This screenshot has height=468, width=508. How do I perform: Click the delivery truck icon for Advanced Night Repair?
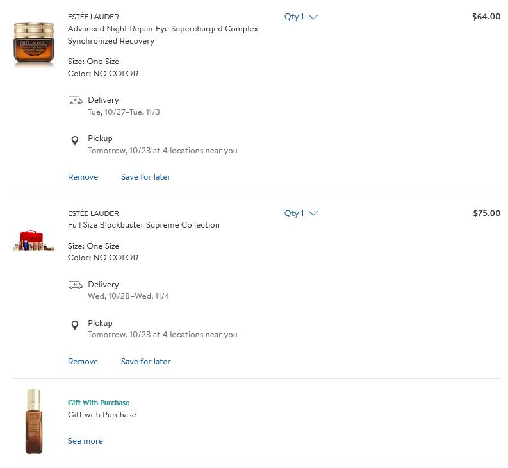(x=75, y=100)
